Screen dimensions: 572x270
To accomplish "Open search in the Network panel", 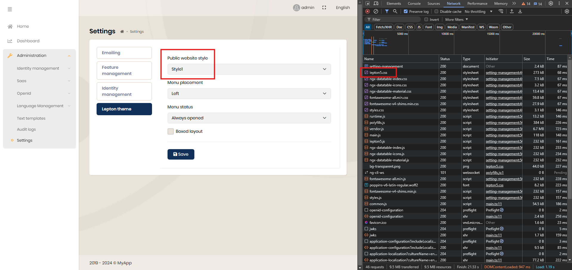I will pyautogui.click(x=395, y=11).
